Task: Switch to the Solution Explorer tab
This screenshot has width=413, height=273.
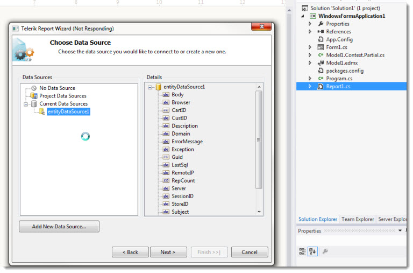Action: (x=318, y=219)
